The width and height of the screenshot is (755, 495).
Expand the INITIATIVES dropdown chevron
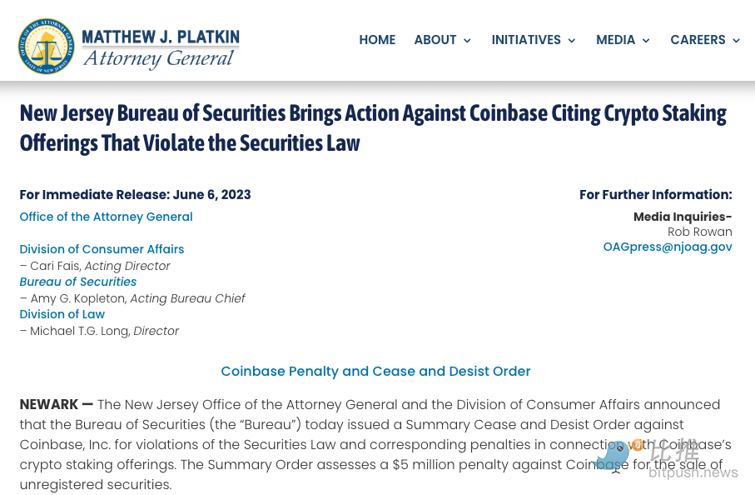tap(572, 41)
